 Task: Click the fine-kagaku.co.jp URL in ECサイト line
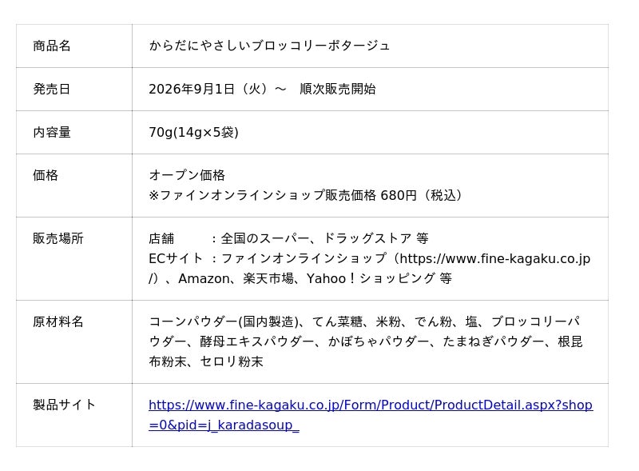pos(494,258)
